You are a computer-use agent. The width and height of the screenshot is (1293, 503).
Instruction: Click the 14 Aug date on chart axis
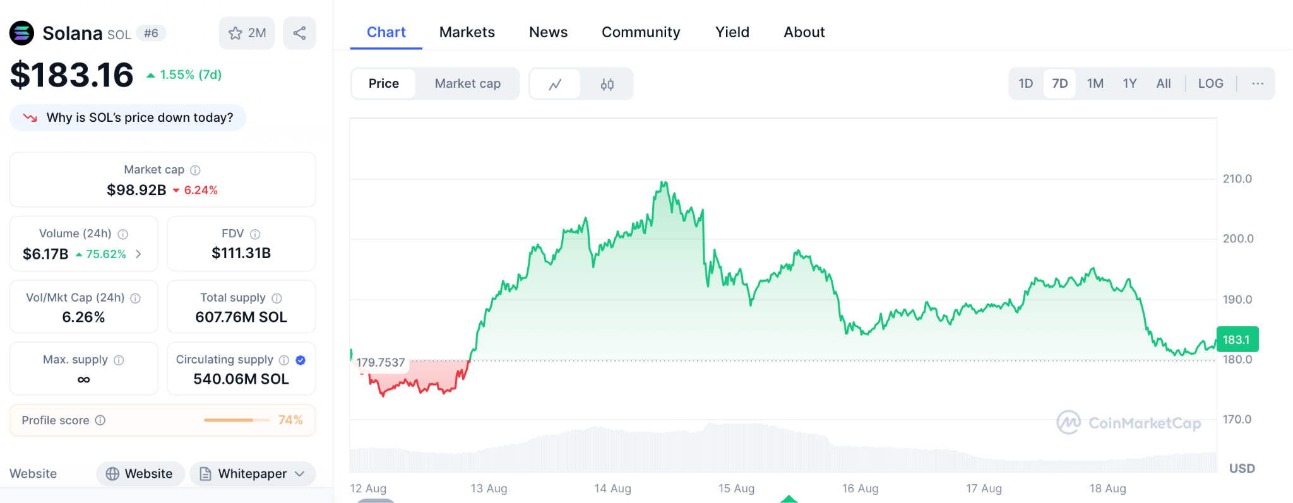pyautogui.click(x=612, y=488)
